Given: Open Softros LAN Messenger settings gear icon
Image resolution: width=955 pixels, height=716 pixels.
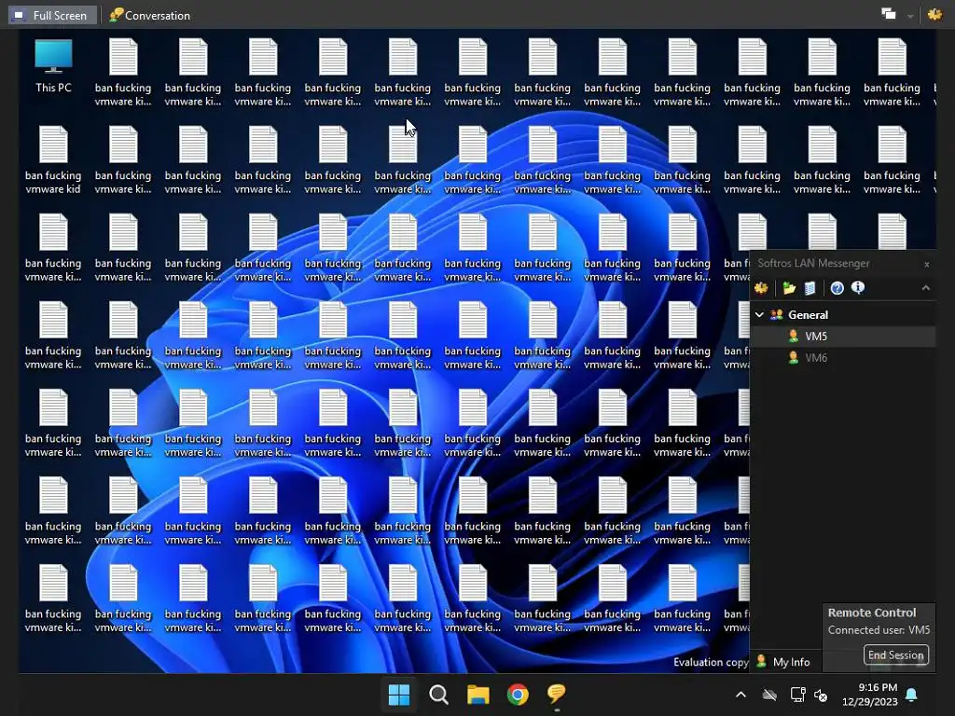Looking at the screenshot, I should pos(761,288).
